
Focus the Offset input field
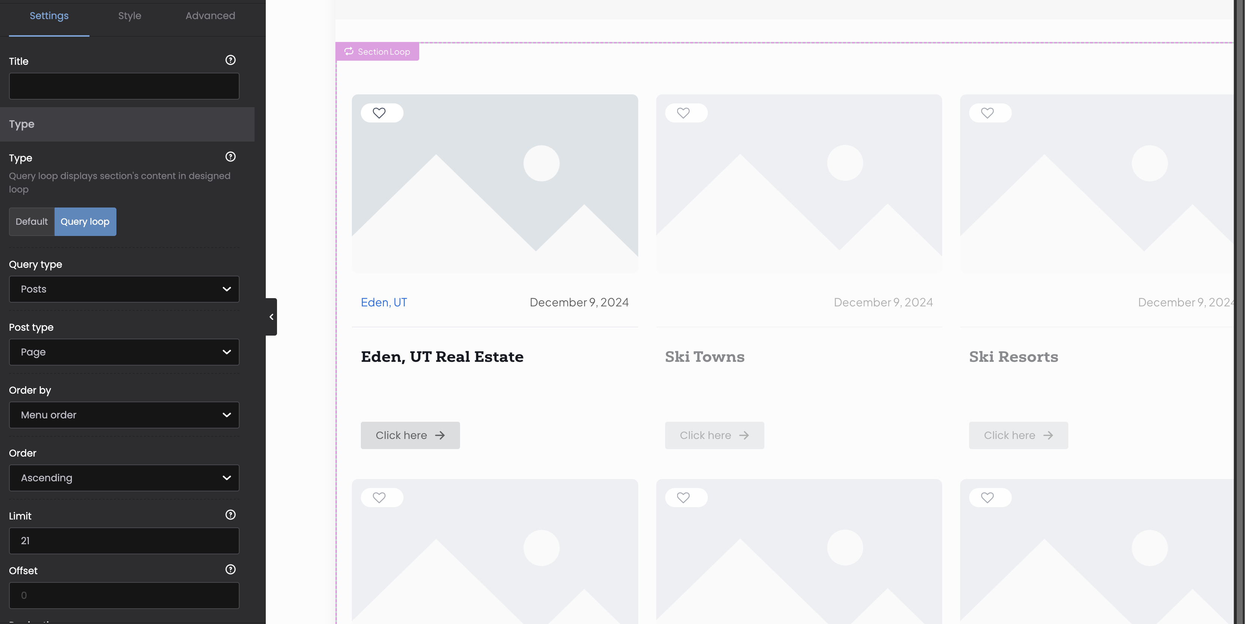[124, 596]
